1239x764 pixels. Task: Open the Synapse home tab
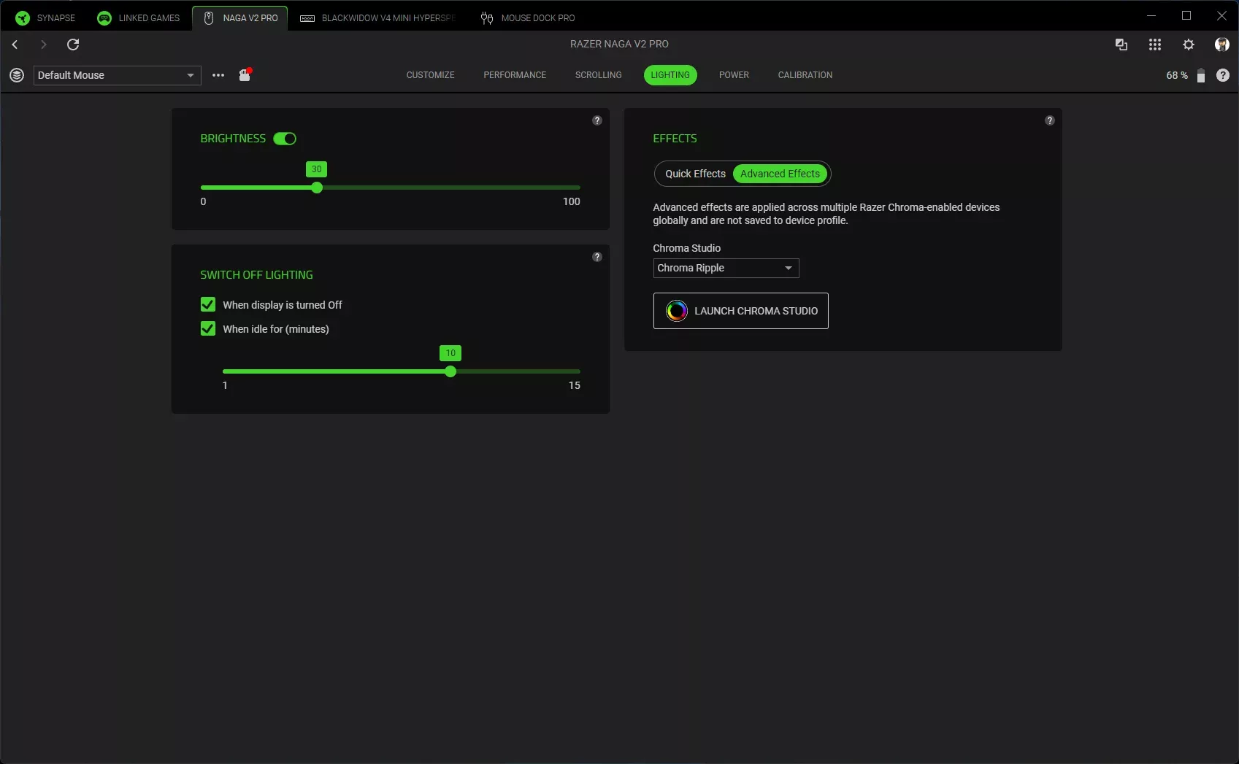click(45, 18)
